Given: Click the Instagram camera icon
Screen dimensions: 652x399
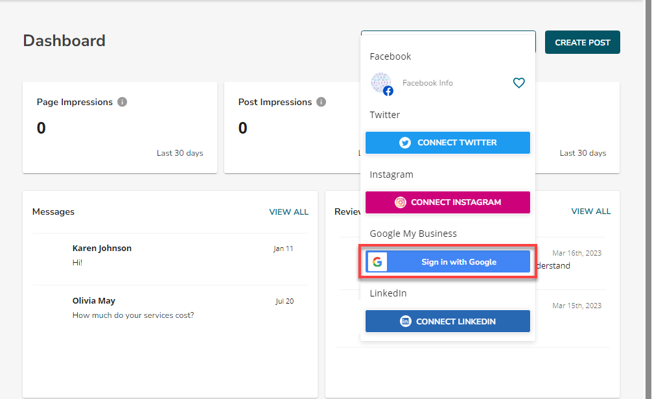Looking at the screenshot, I should pyautogui.click(x=400, y=202).
